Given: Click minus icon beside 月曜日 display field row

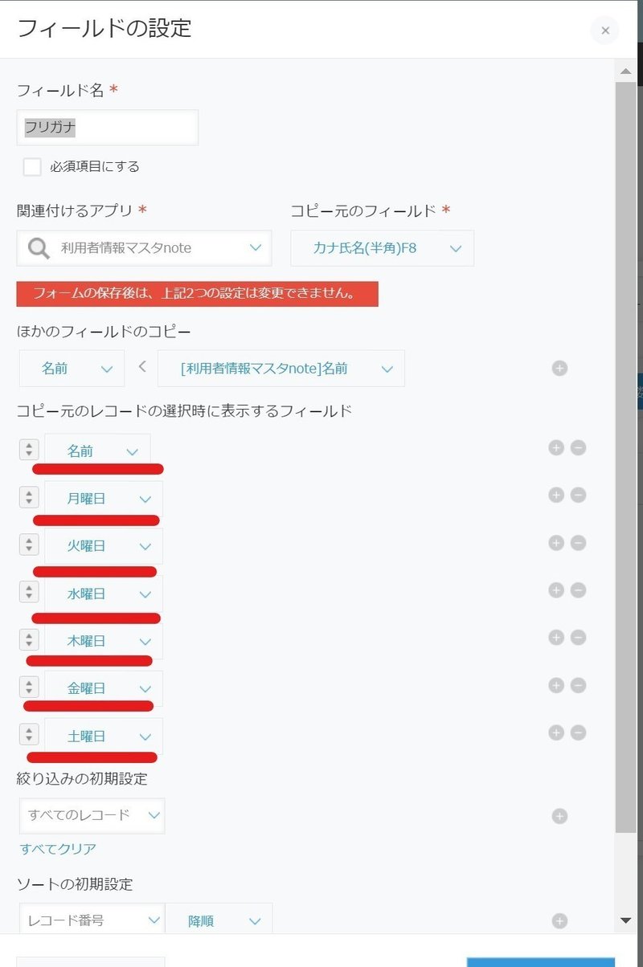Looking at the screenshot, I should (x=578, y=495).
